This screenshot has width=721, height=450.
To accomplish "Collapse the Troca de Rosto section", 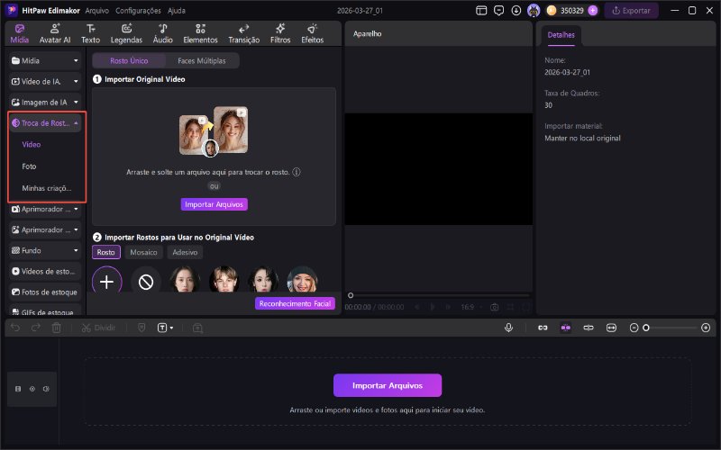I will click(77, 122).
